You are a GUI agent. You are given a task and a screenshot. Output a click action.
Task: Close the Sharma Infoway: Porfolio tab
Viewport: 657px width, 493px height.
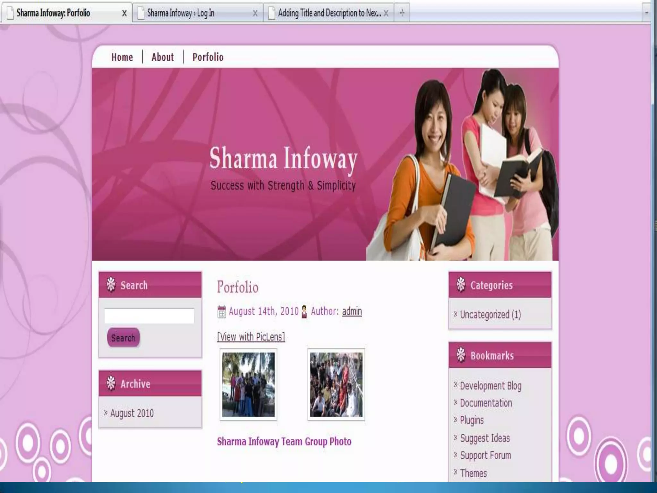124,13
